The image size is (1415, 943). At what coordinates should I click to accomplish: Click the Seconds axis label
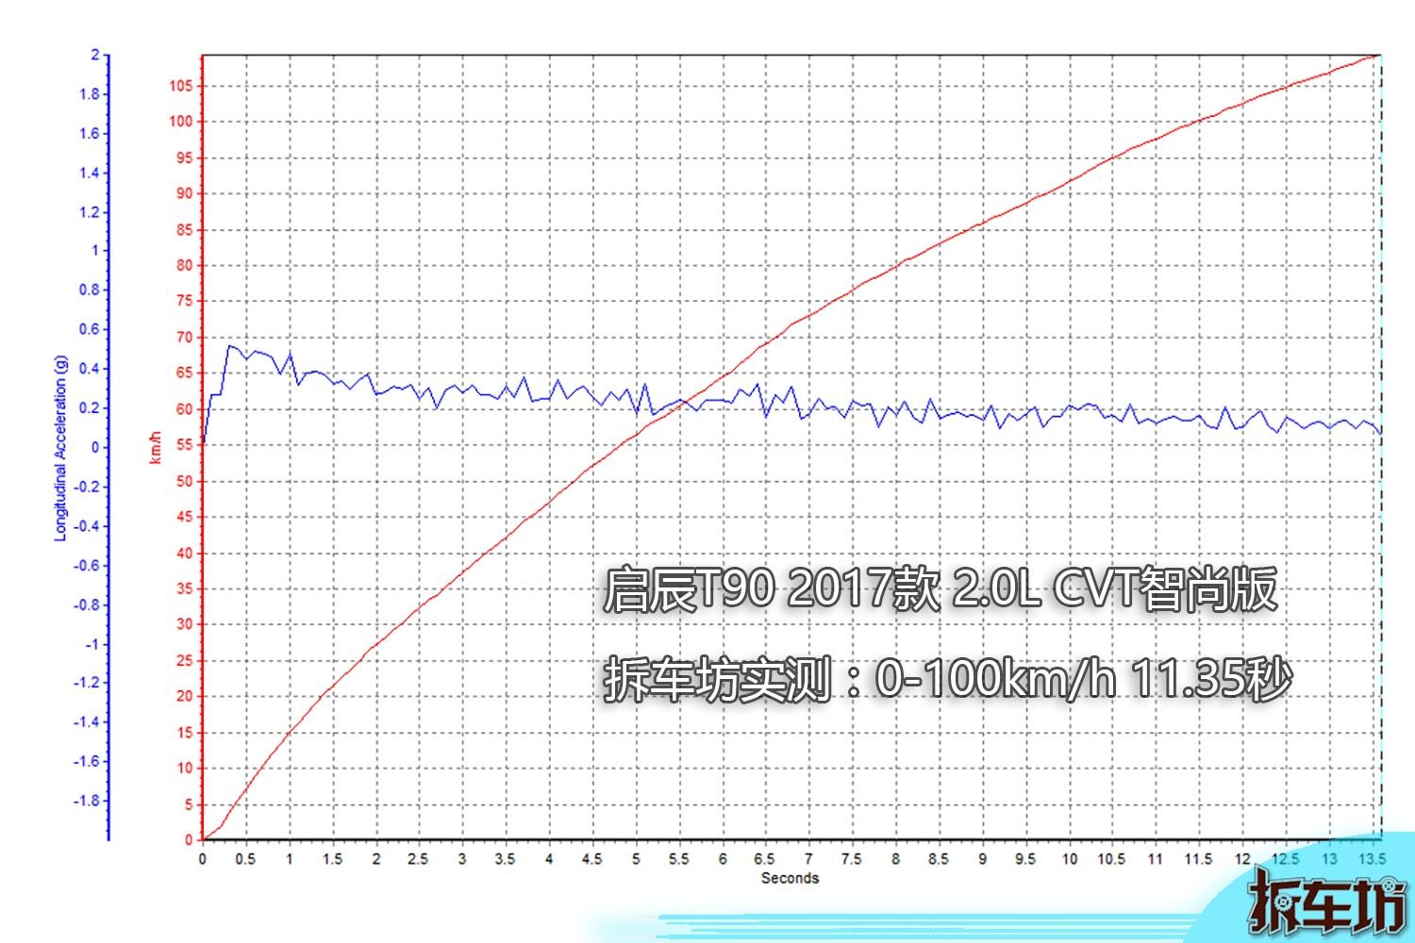[x=791, y=877]
